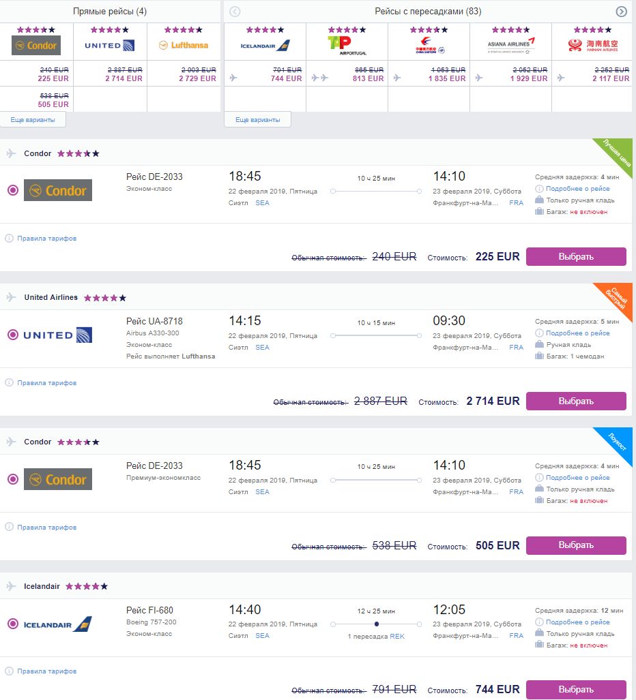Viewport: 636px width, 700px height.
Task: Select the Icelandair FI-680 radio button
Action: click(12, 624)
